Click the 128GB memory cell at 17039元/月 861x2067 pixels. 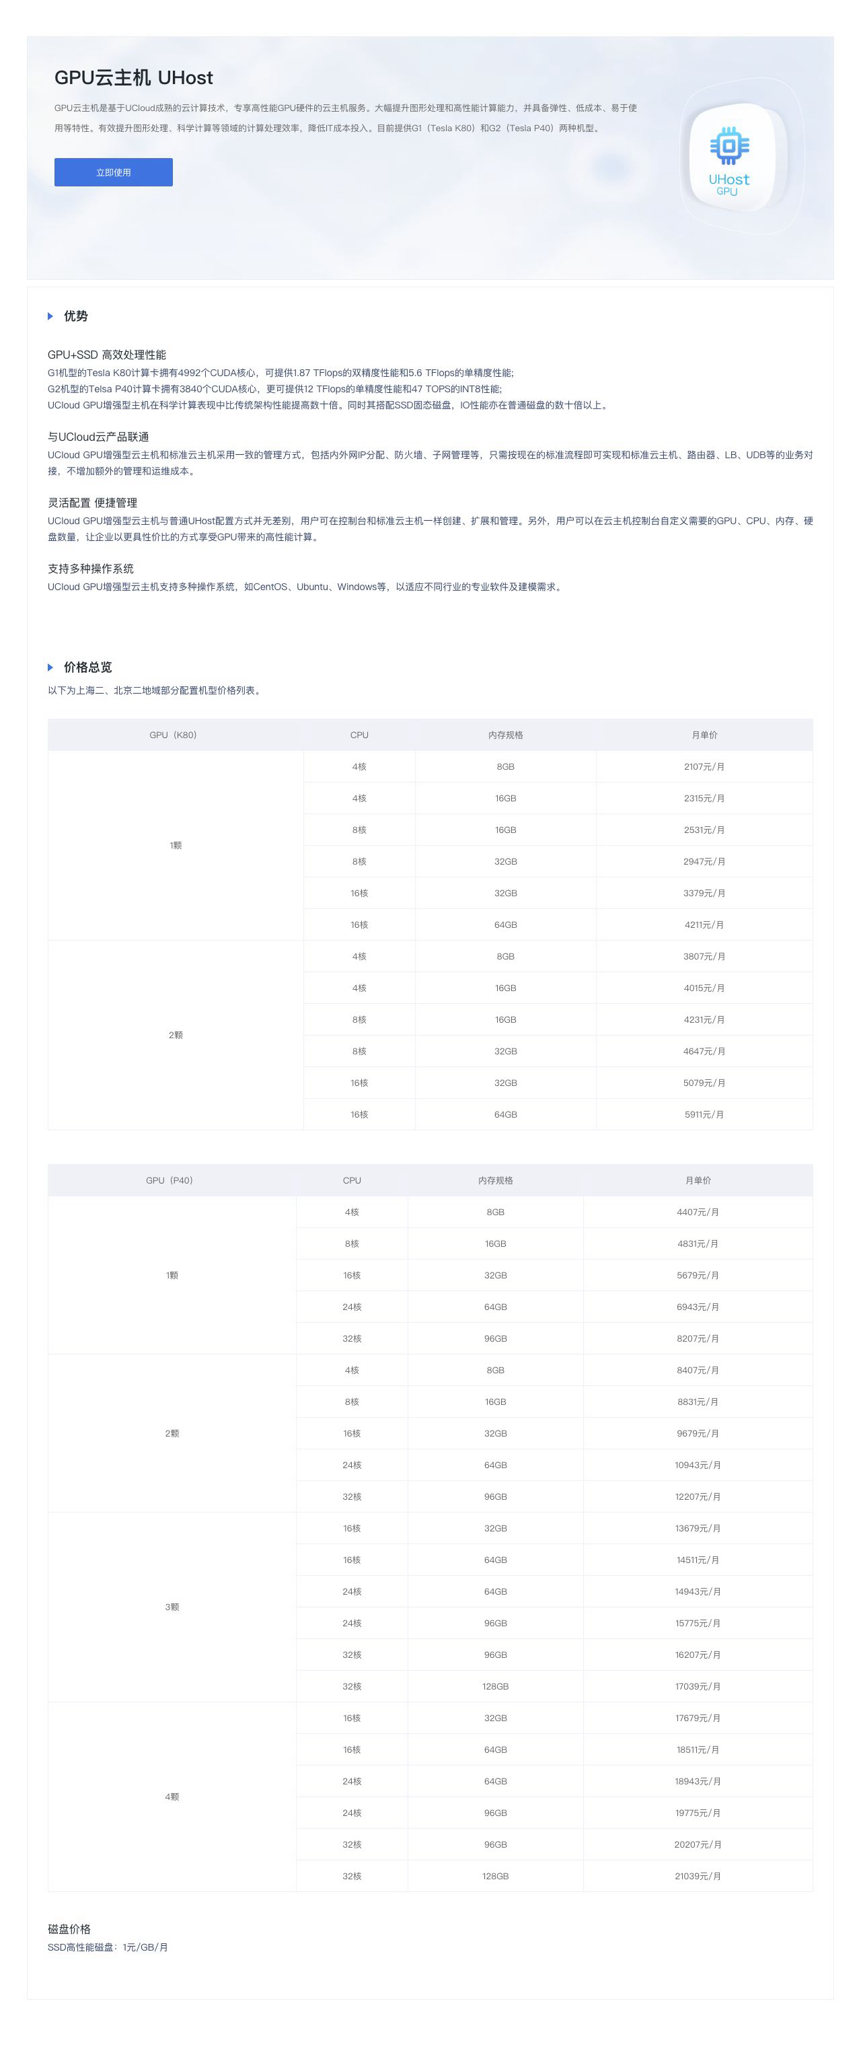click(x=495, y=1687)
